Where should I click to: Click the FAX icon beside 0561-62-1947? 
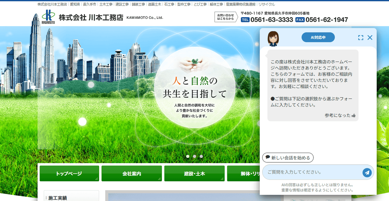299,20
